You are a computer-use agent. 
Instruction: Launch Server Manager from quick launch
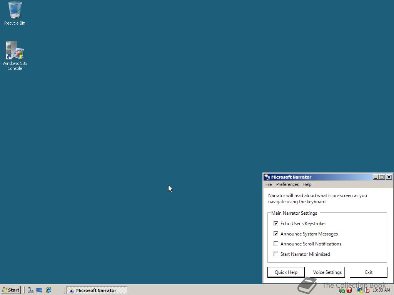[x=30, y=290]
